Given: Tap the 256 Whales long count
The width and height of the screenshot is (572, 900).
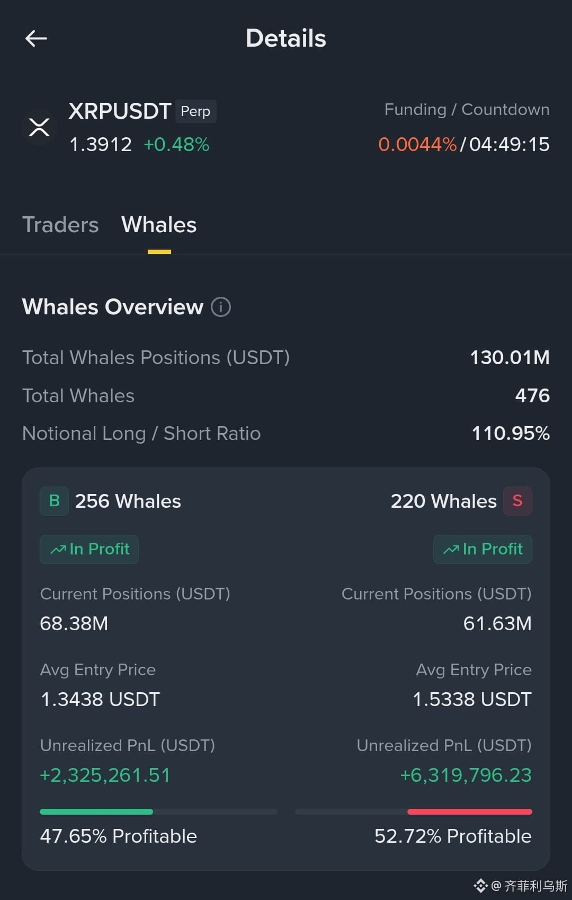Looking at the screenshot, I should 128,501.
